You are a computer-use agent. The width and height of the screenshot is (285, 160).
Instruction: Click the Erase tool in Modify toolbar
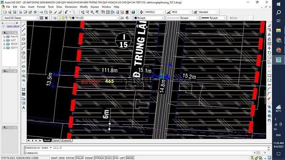[x=269, y=25]
